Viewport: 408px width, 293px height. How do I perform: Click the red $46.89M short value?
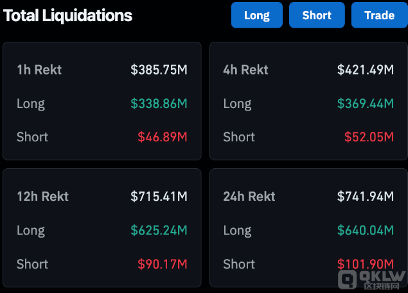162,137
